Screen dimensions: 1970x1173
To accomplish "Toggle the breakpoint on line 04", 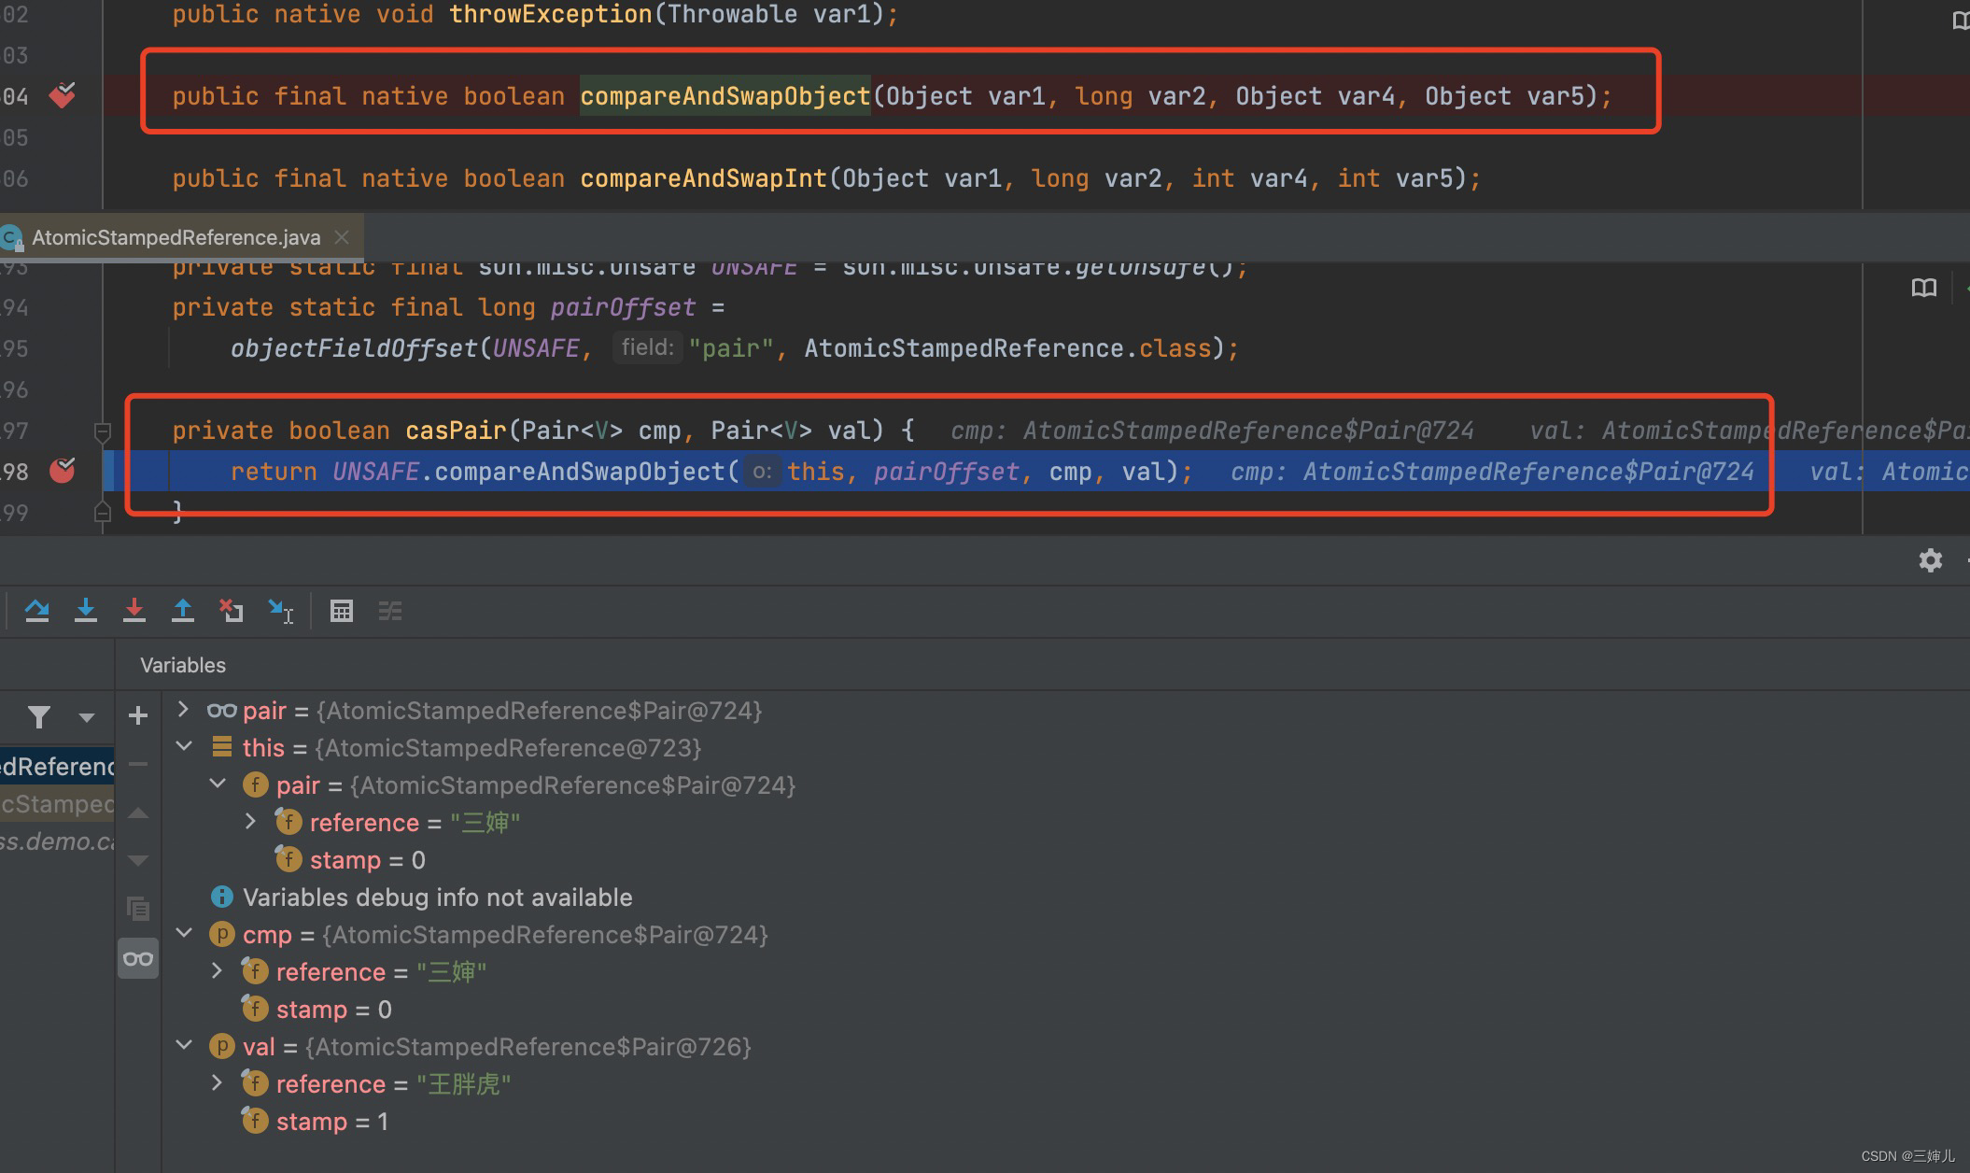I will [x=64, y=95].
